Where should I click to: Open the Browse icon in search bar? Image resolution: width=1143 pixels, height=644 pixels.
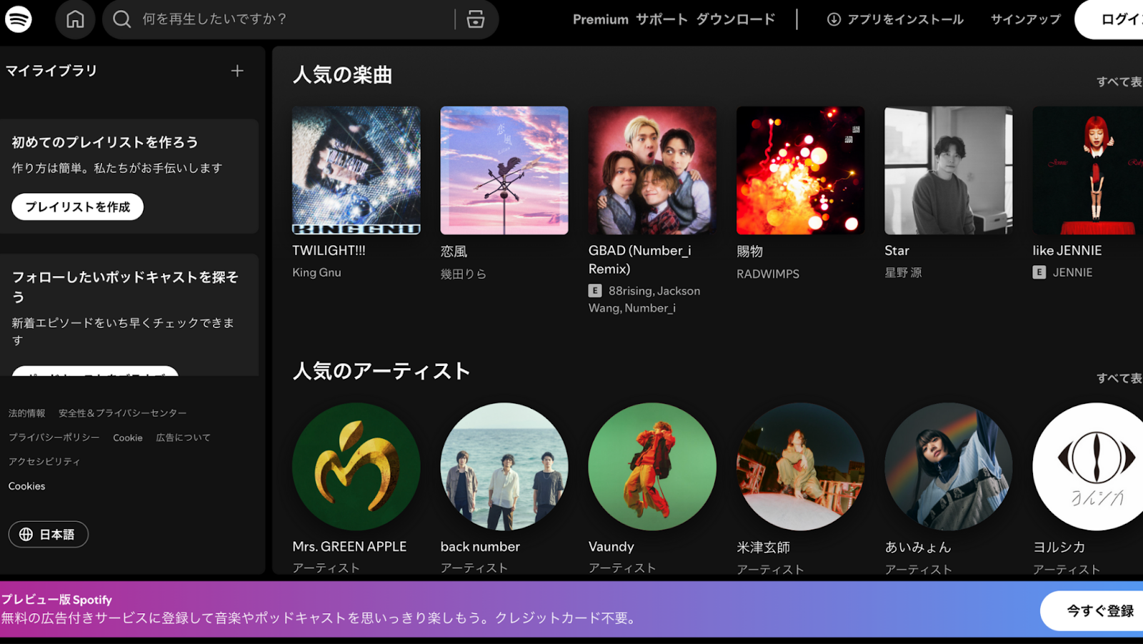click(476, 19)
